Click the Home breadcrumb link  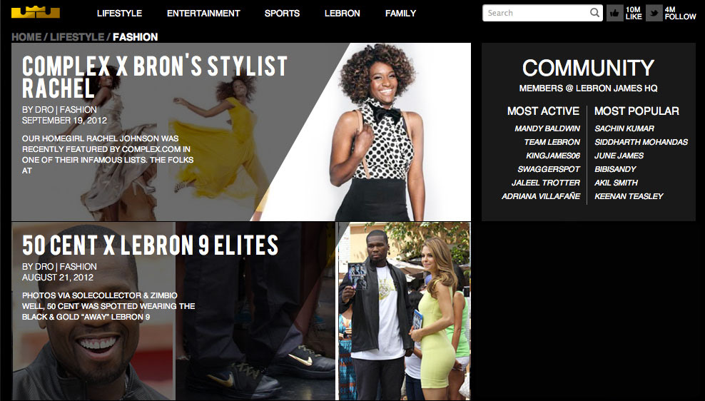(x=26, y=37)
